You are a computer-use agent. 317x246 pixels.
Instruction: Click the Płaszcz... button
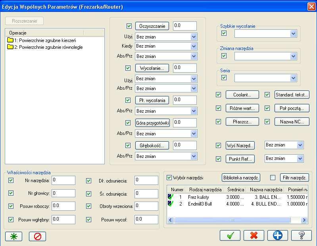click(x=242, y=122)
